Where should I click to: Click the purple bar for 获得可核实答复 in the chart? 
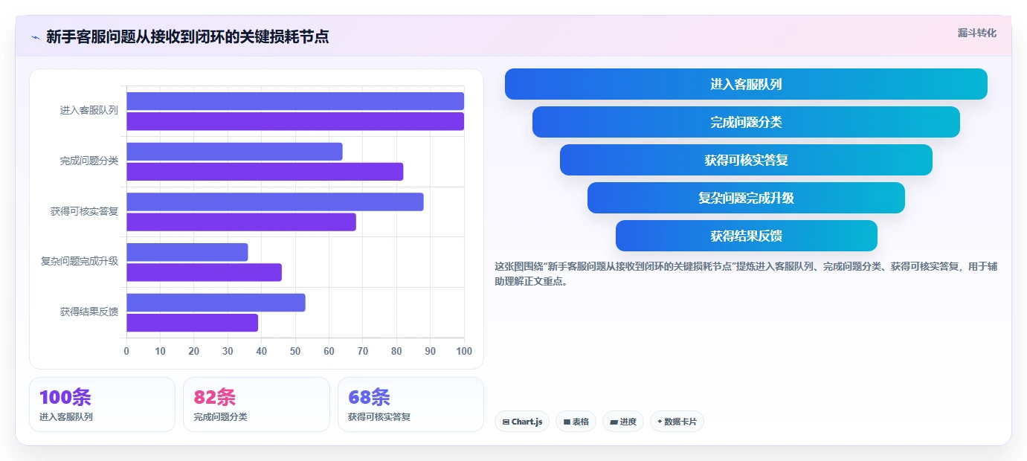tap(241, 222)
